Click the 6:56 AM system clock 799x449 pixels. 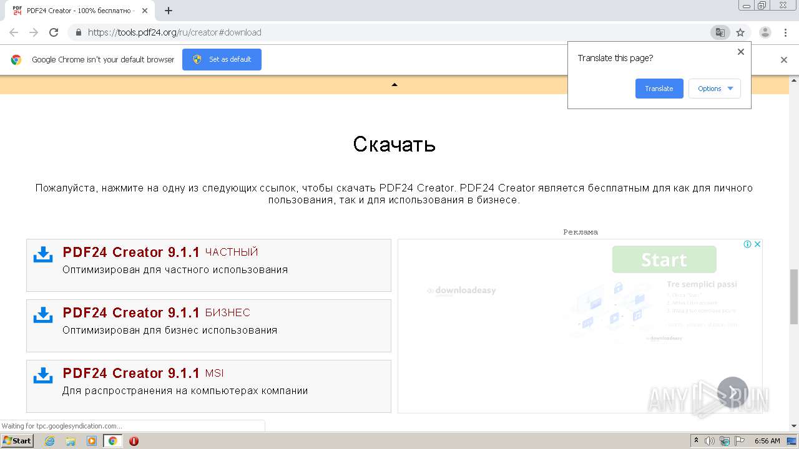(767, 441)
